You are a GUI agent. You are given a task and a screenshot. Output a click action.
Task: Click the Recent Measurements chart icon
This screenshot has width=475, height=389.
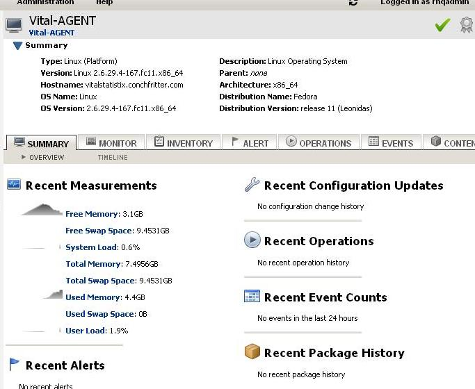tap(14, 184)
